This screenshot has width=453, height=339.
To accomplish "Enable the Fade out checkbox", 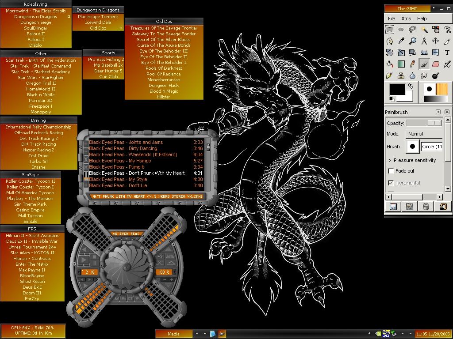I will click(x=391, y=171).
